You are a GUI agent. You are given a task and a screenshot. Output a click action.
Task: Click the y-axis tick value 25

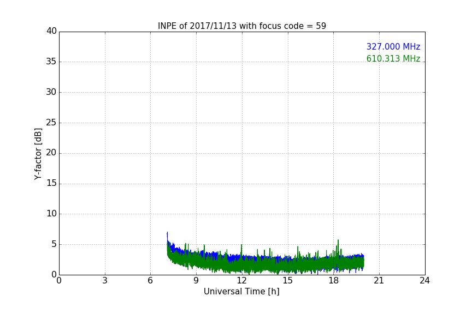51,123
